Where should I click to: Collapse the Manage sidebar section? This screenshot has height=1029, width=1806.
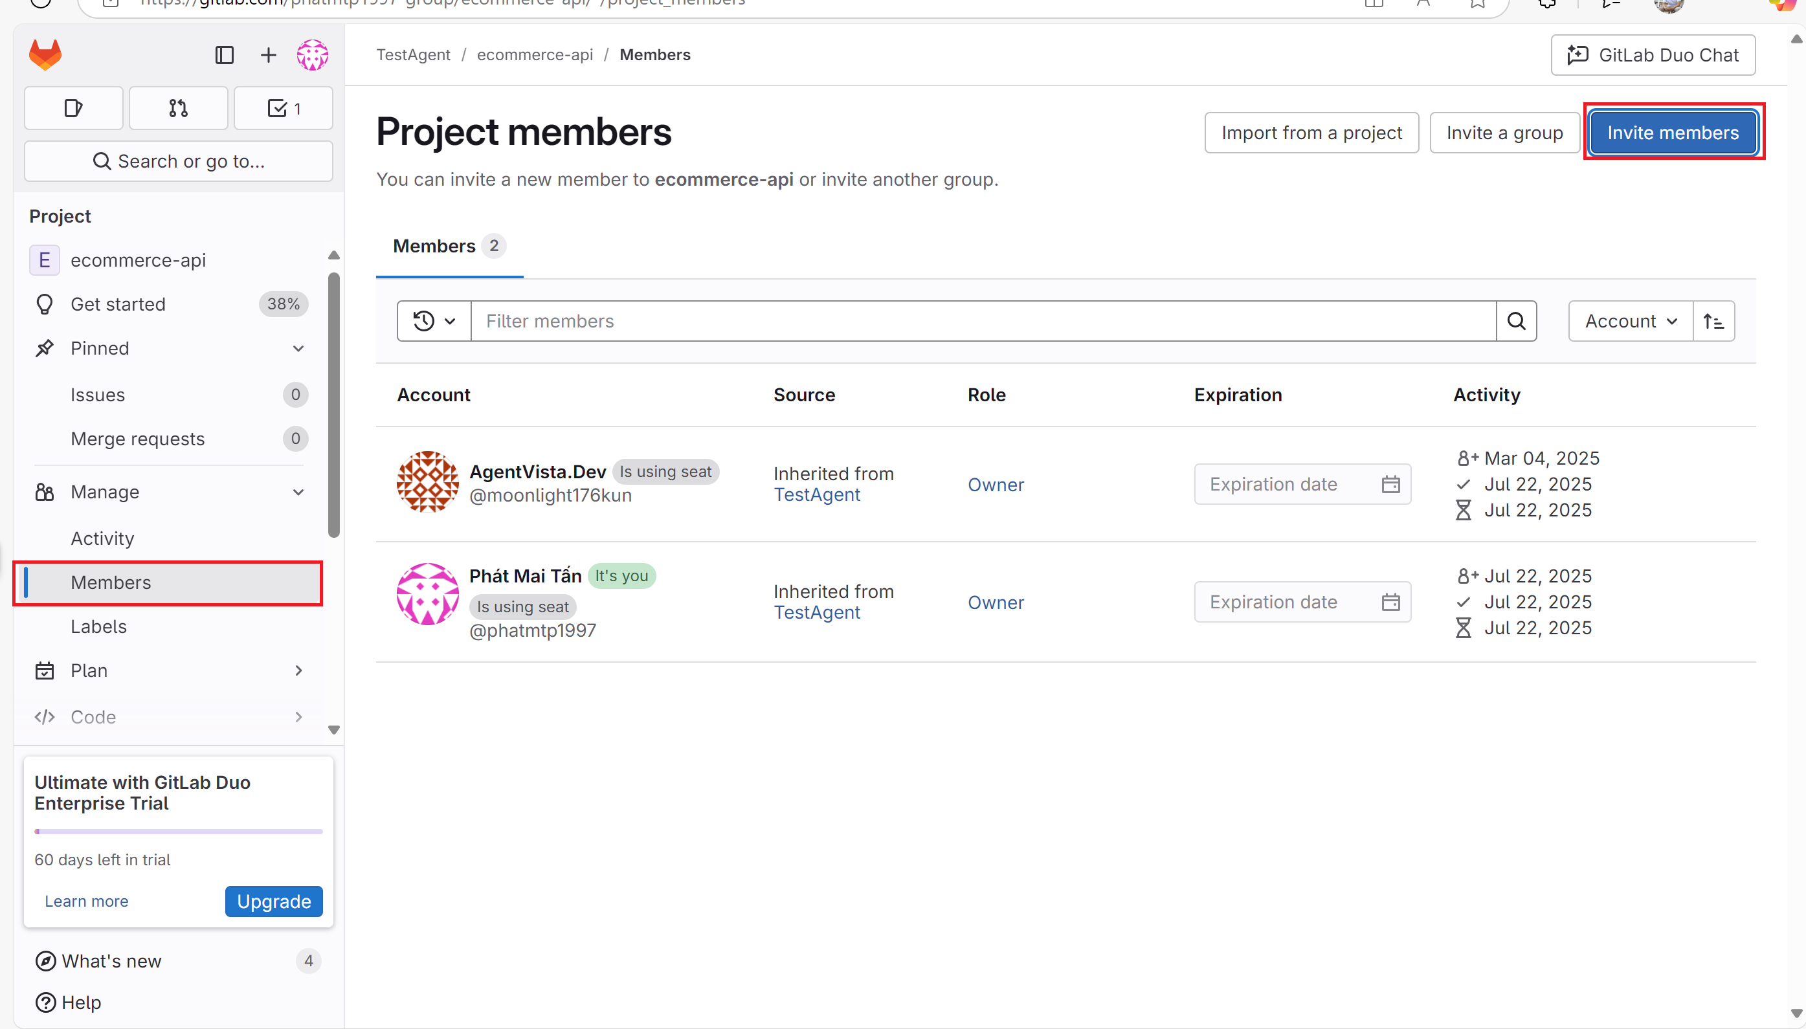298,492
